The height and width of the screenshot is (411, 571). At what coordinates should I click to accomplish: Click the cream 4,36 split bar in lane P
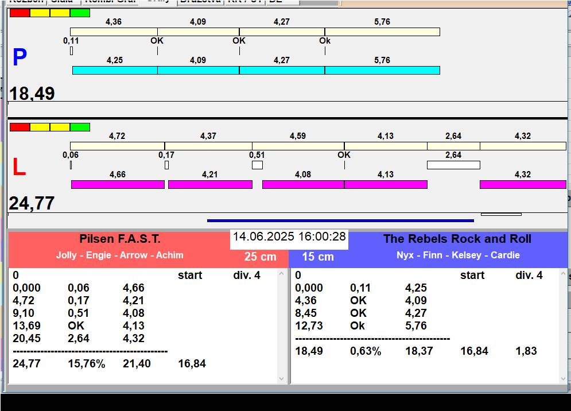114,32
